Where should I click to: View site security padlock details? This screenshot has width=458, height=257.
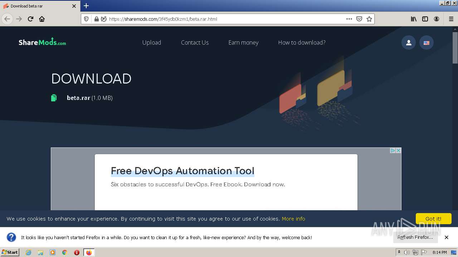[96, 19]
